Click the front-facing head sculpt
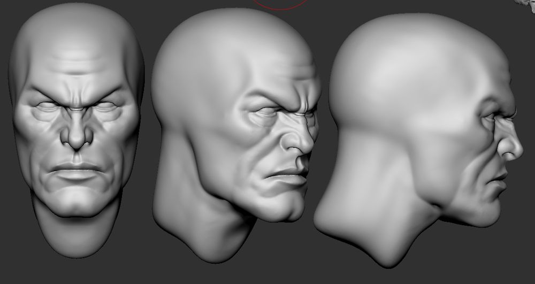 77,129
